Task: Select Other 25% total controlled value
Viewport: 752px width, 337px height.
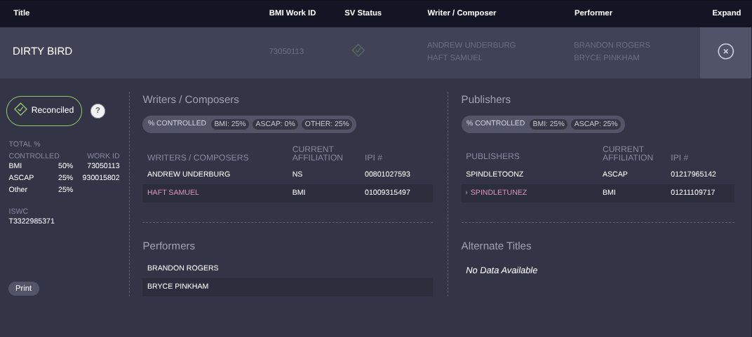Action: (66, 190)
